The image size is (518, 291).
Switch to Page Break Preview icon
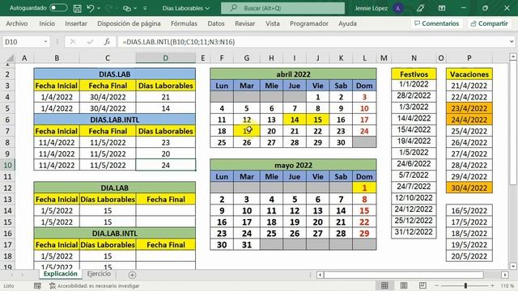[422, 285]
